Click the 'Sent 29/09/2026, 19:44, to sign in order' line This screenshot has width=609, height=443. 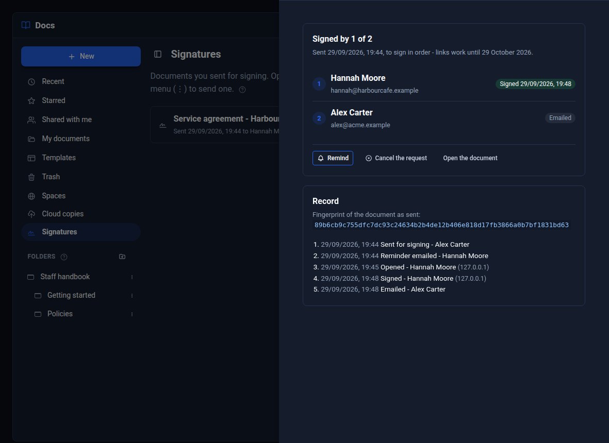coord(422,53)
